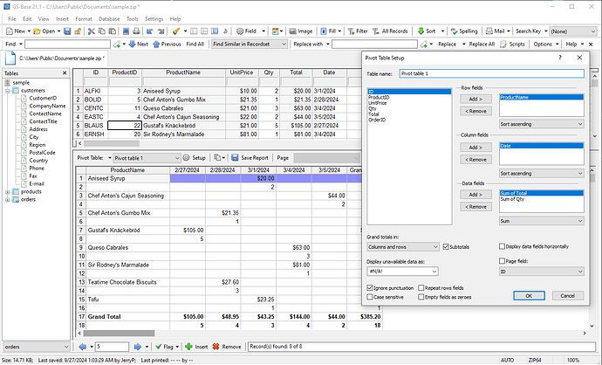Enable the Page field checkbox
602x365 pixels.
(x=502, y=261)
